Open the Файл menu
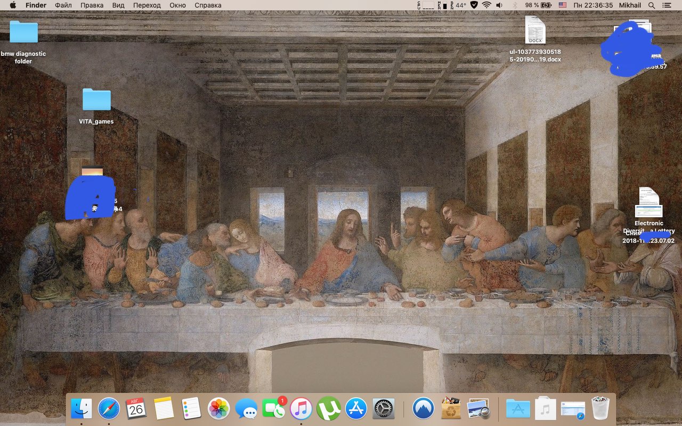The height and width of the screenshot is (426, 682). [63, 5]
